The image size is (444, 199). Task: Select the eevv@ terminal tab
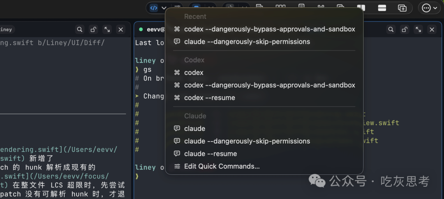coord(152,30)
